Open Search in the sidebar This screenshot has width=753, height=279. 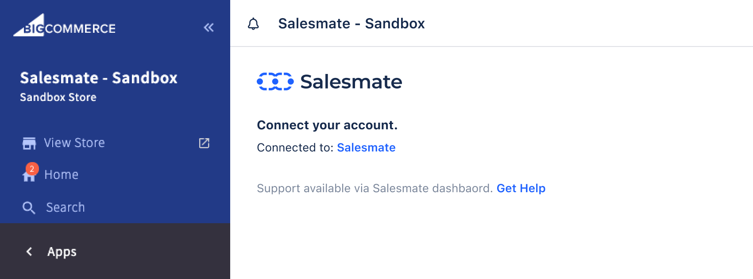[115, 207]
